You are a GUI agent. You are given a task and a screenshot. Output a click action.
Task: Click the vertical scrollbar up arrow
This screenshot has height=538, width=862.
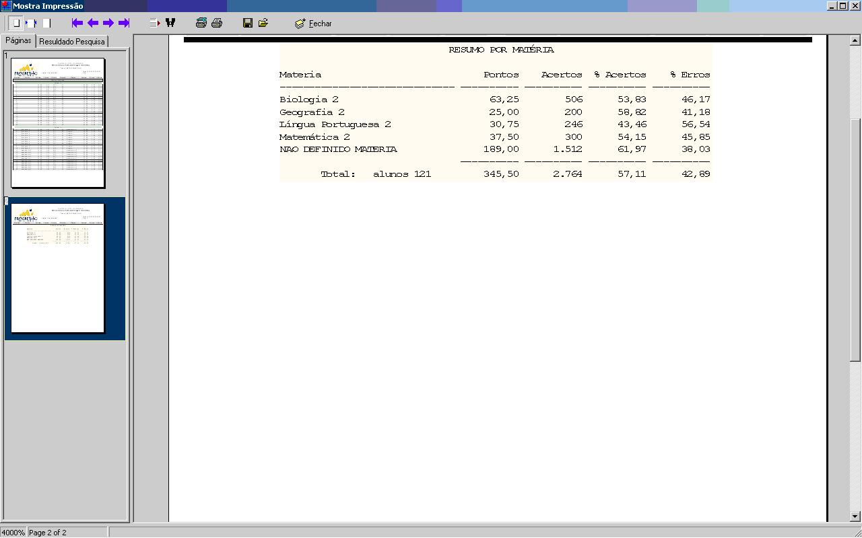tap(855, 40)
